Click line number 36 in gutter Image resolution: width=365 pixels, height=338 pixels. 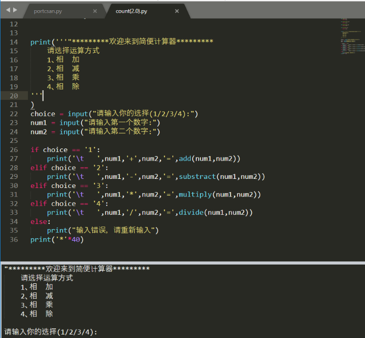tap(14, 240)
